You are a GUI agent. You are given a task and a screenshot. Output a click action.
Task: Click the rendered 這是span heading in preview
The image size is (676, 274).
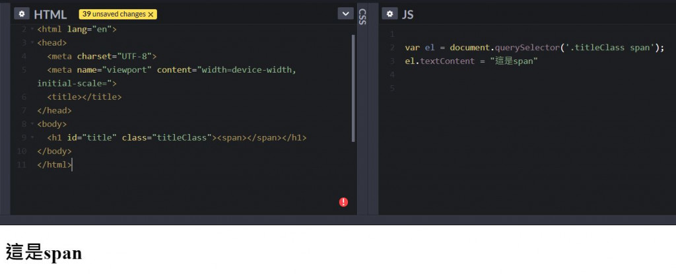tap(44, 252)
